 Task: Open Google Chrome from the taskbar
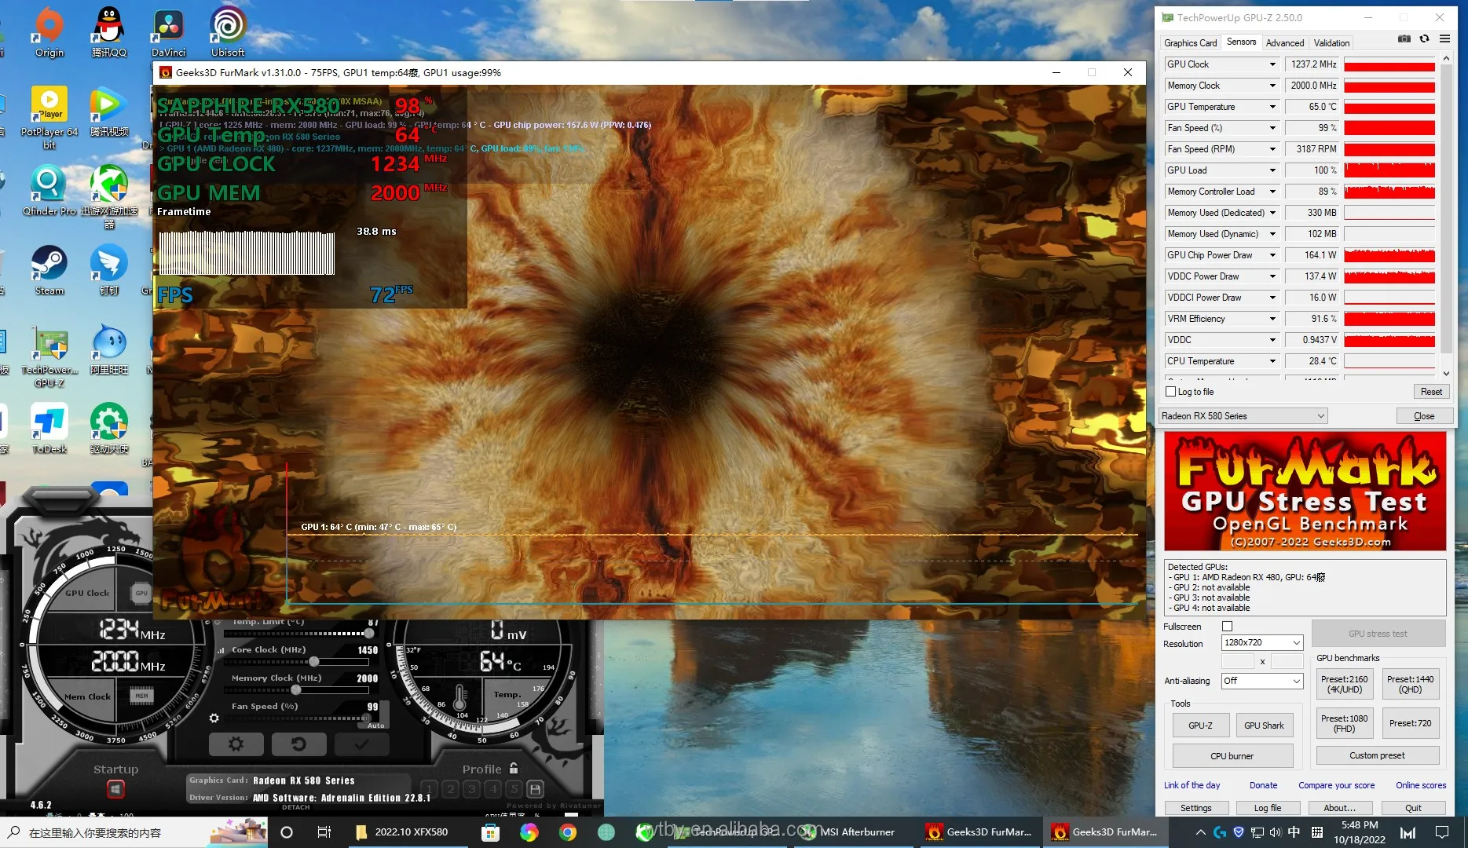567,832
